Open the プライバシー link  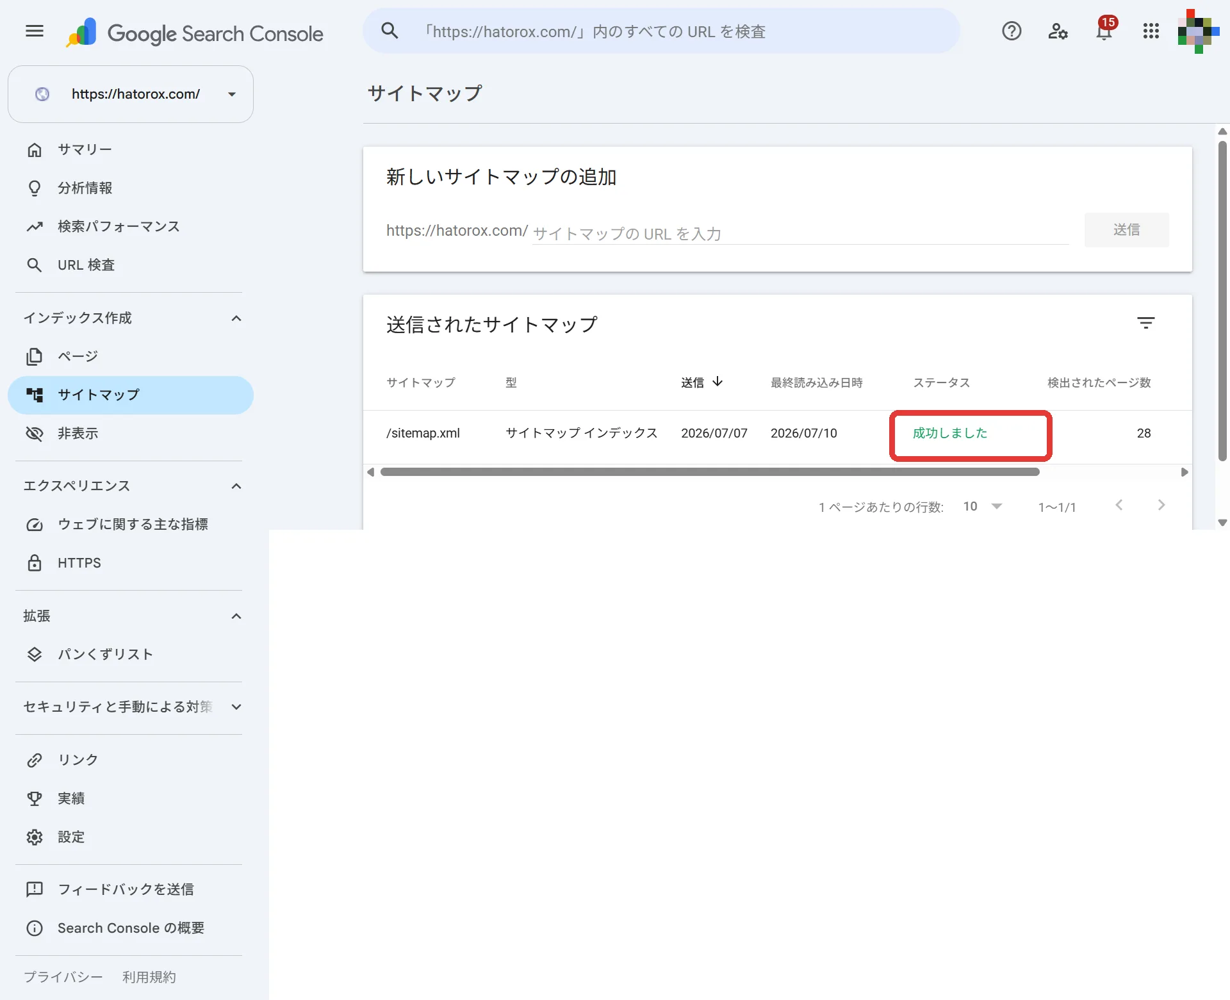click(x=63, y=977)
